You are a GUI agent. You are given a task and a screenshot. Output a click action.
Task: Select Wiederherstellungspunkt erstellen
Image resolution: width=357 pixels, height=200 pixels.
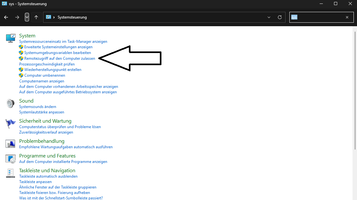(53, 70)
